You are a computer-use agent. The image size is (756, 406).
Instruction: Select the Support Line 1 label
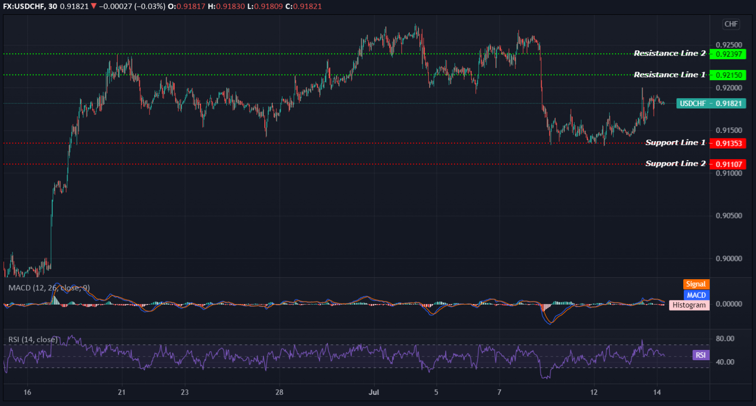tap(675, 143)
